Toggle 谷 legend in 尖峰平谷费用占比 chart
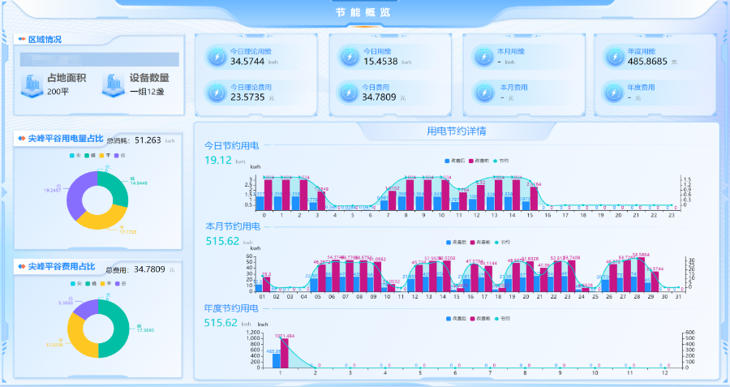Screen dimensions: 730x387 (x=120, y=283)
